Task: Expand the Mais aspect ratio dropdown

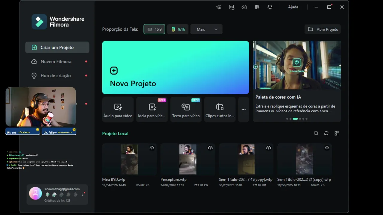Action: click(206, 29)
